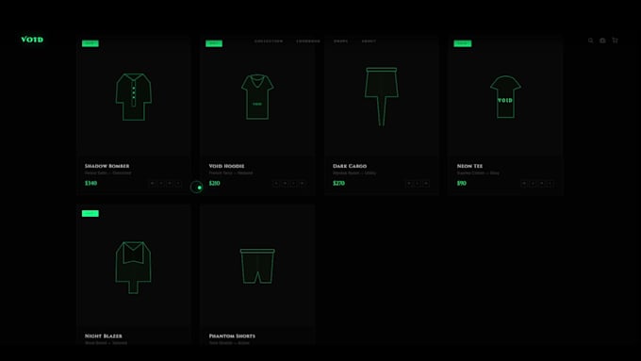Open the shopping cart icon
641x361 pixels.
615,41
